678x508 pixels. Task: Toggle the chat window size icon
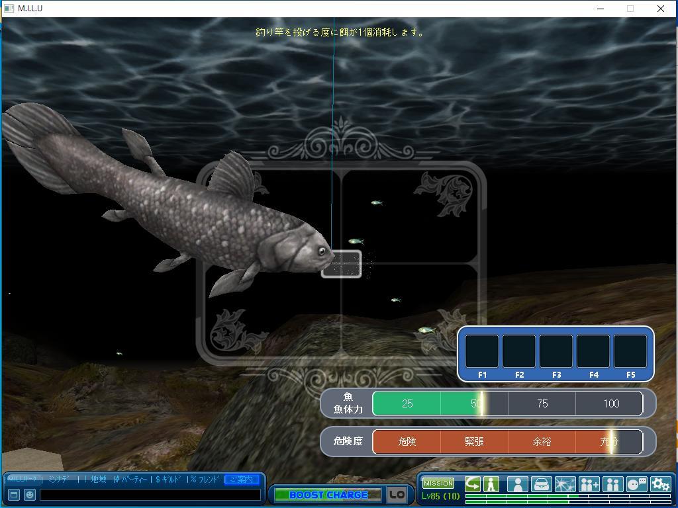tap(13, 495)
